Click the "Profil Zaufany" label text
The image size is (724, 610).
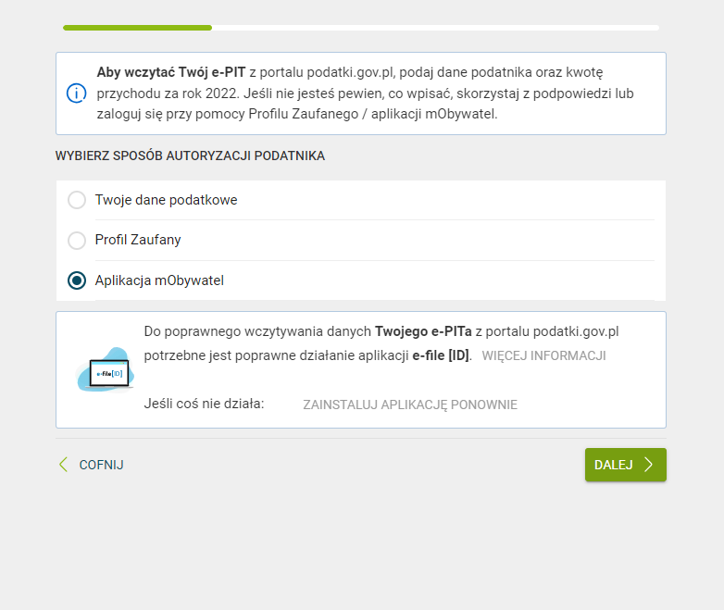138,241
